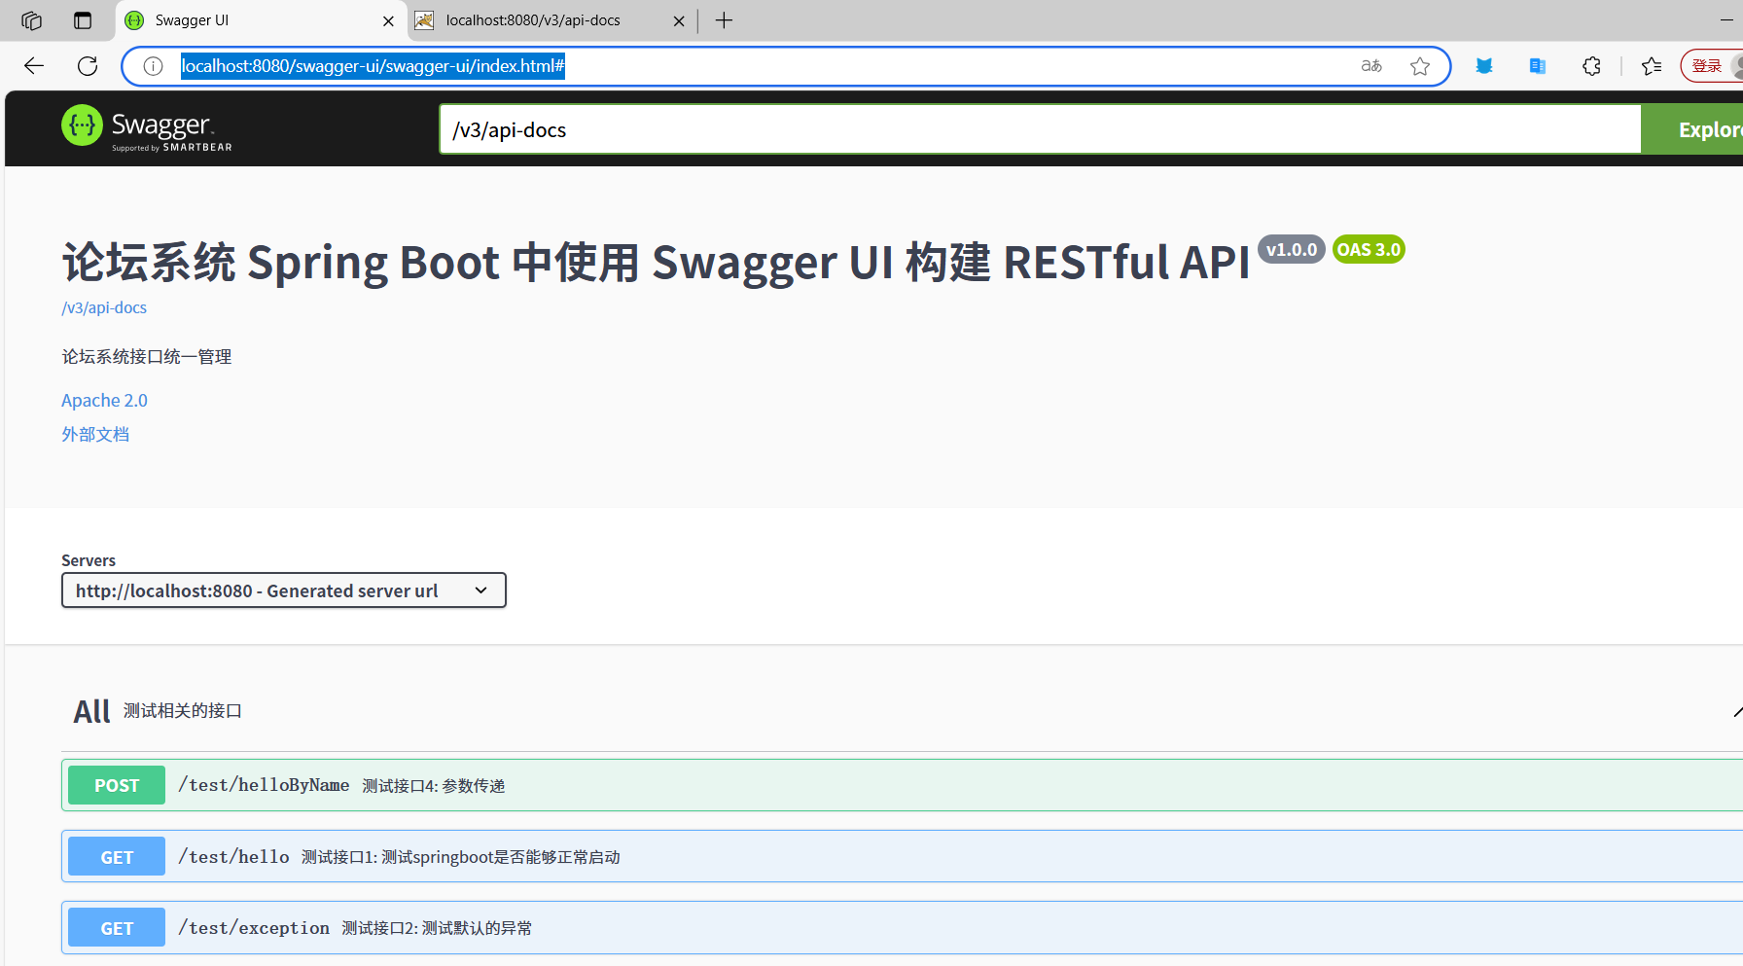This screenshot has height=966, width=1743.
Task: Click the v1.0.0 version badge
Action: point(1292,250)
